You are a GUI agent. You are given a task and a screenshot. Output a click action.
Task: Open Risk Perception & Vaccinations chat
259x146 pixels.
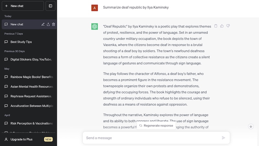point(31,123)
